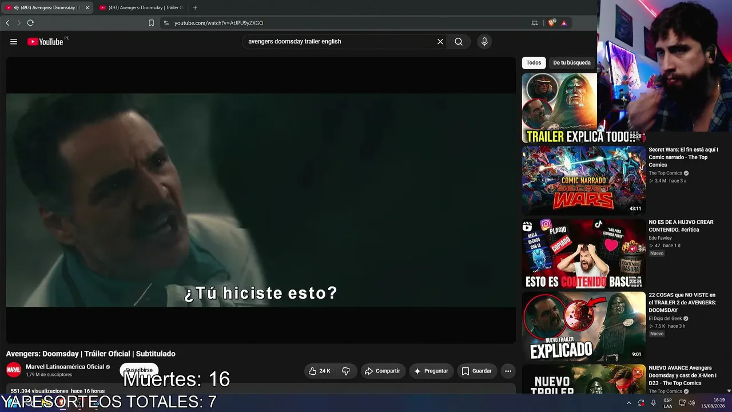732x412 pixels.
Task: Show hidden system tray icons
Action: click(629, 403)
